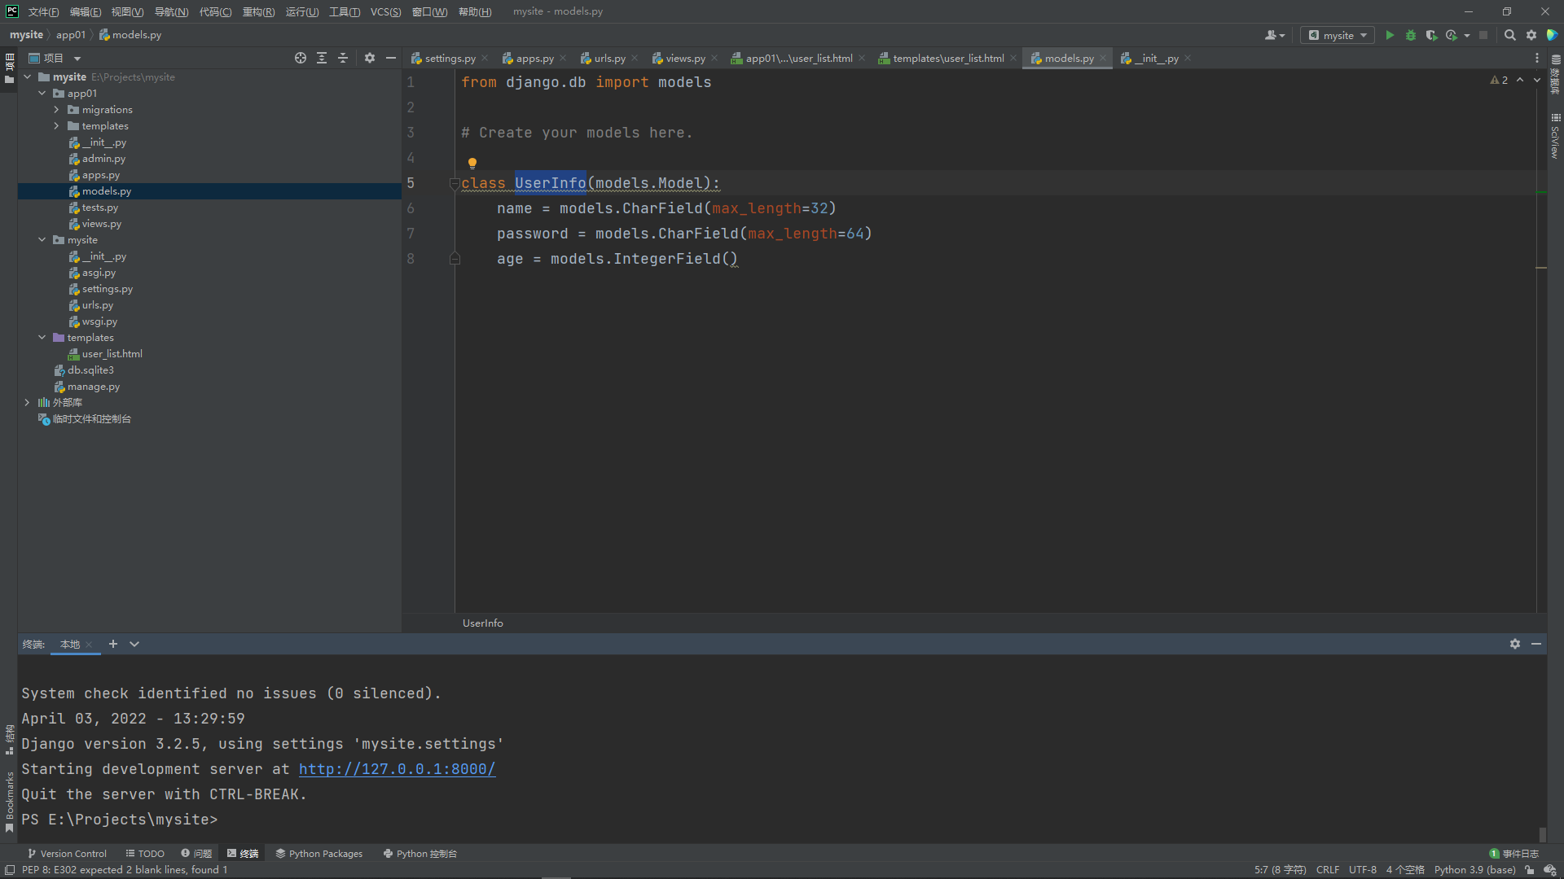Toggle read-only lock icon in status bar

pyautogui.click(x=1530, y=870)
